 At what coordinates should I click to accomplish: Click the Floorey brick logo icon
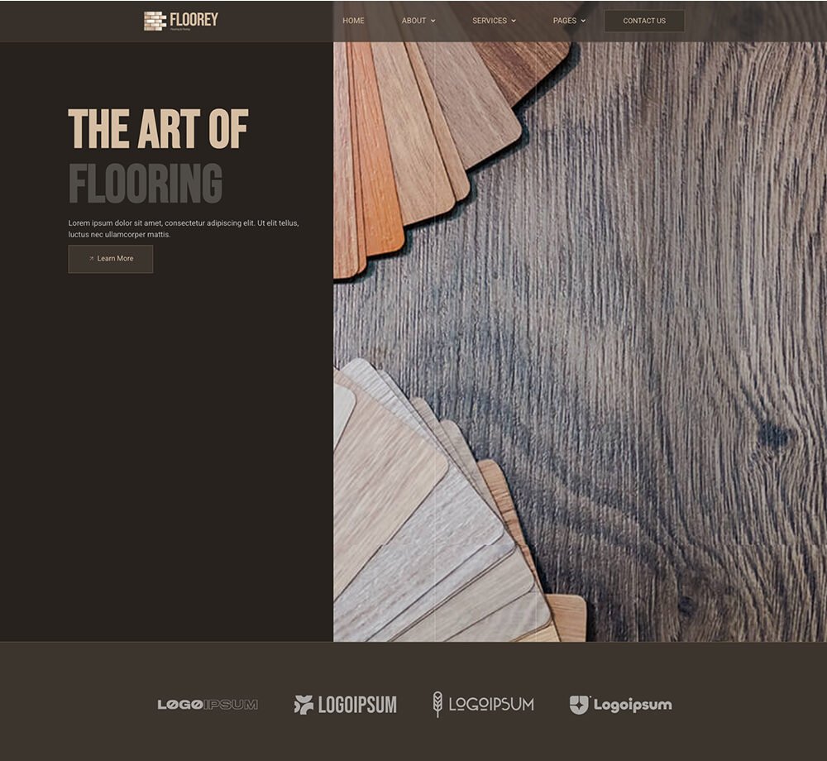(155, 22)
